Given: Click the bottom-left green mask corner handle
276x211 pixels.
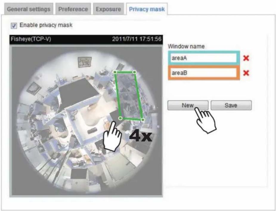Looking at the screenshot, I should (x=120, y=118).
